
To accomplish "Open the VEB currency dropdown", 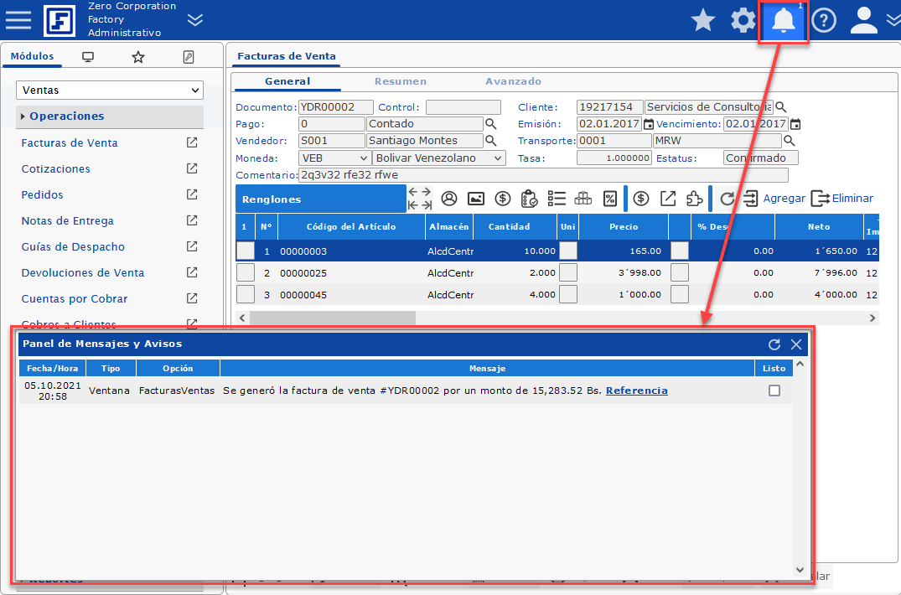I will point(334,158).
